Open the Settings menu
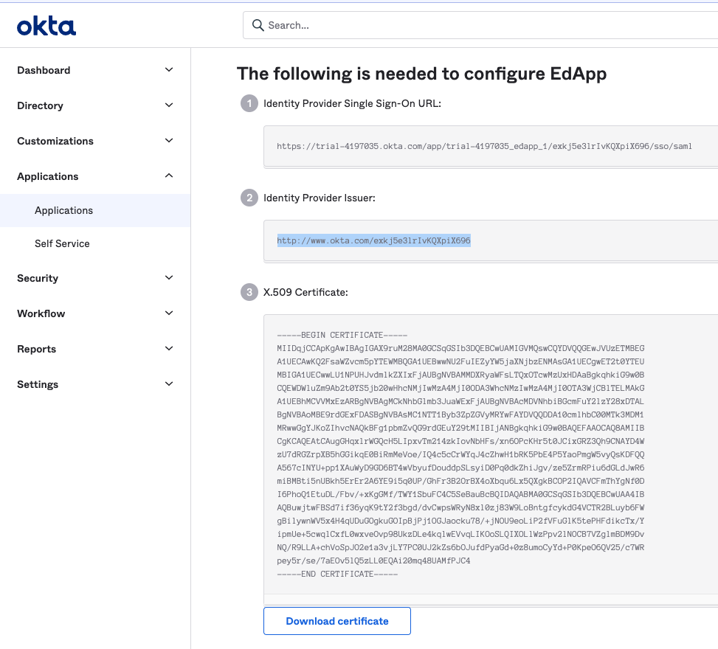 click(x=38, y=384)
